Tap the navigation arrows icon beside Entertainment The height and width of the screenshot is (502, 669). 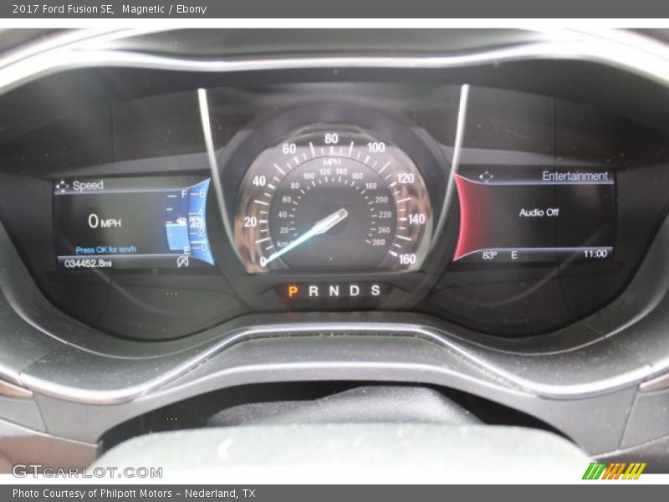486,176
